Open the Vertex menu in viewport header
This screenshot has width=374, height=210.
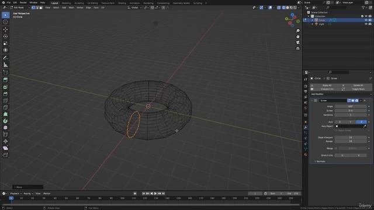pyautogui.click(x=79, y=8)
